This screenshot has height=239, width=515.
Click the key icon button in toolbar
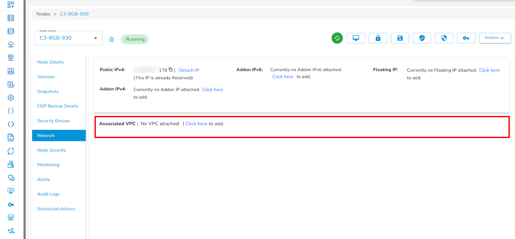466,38
